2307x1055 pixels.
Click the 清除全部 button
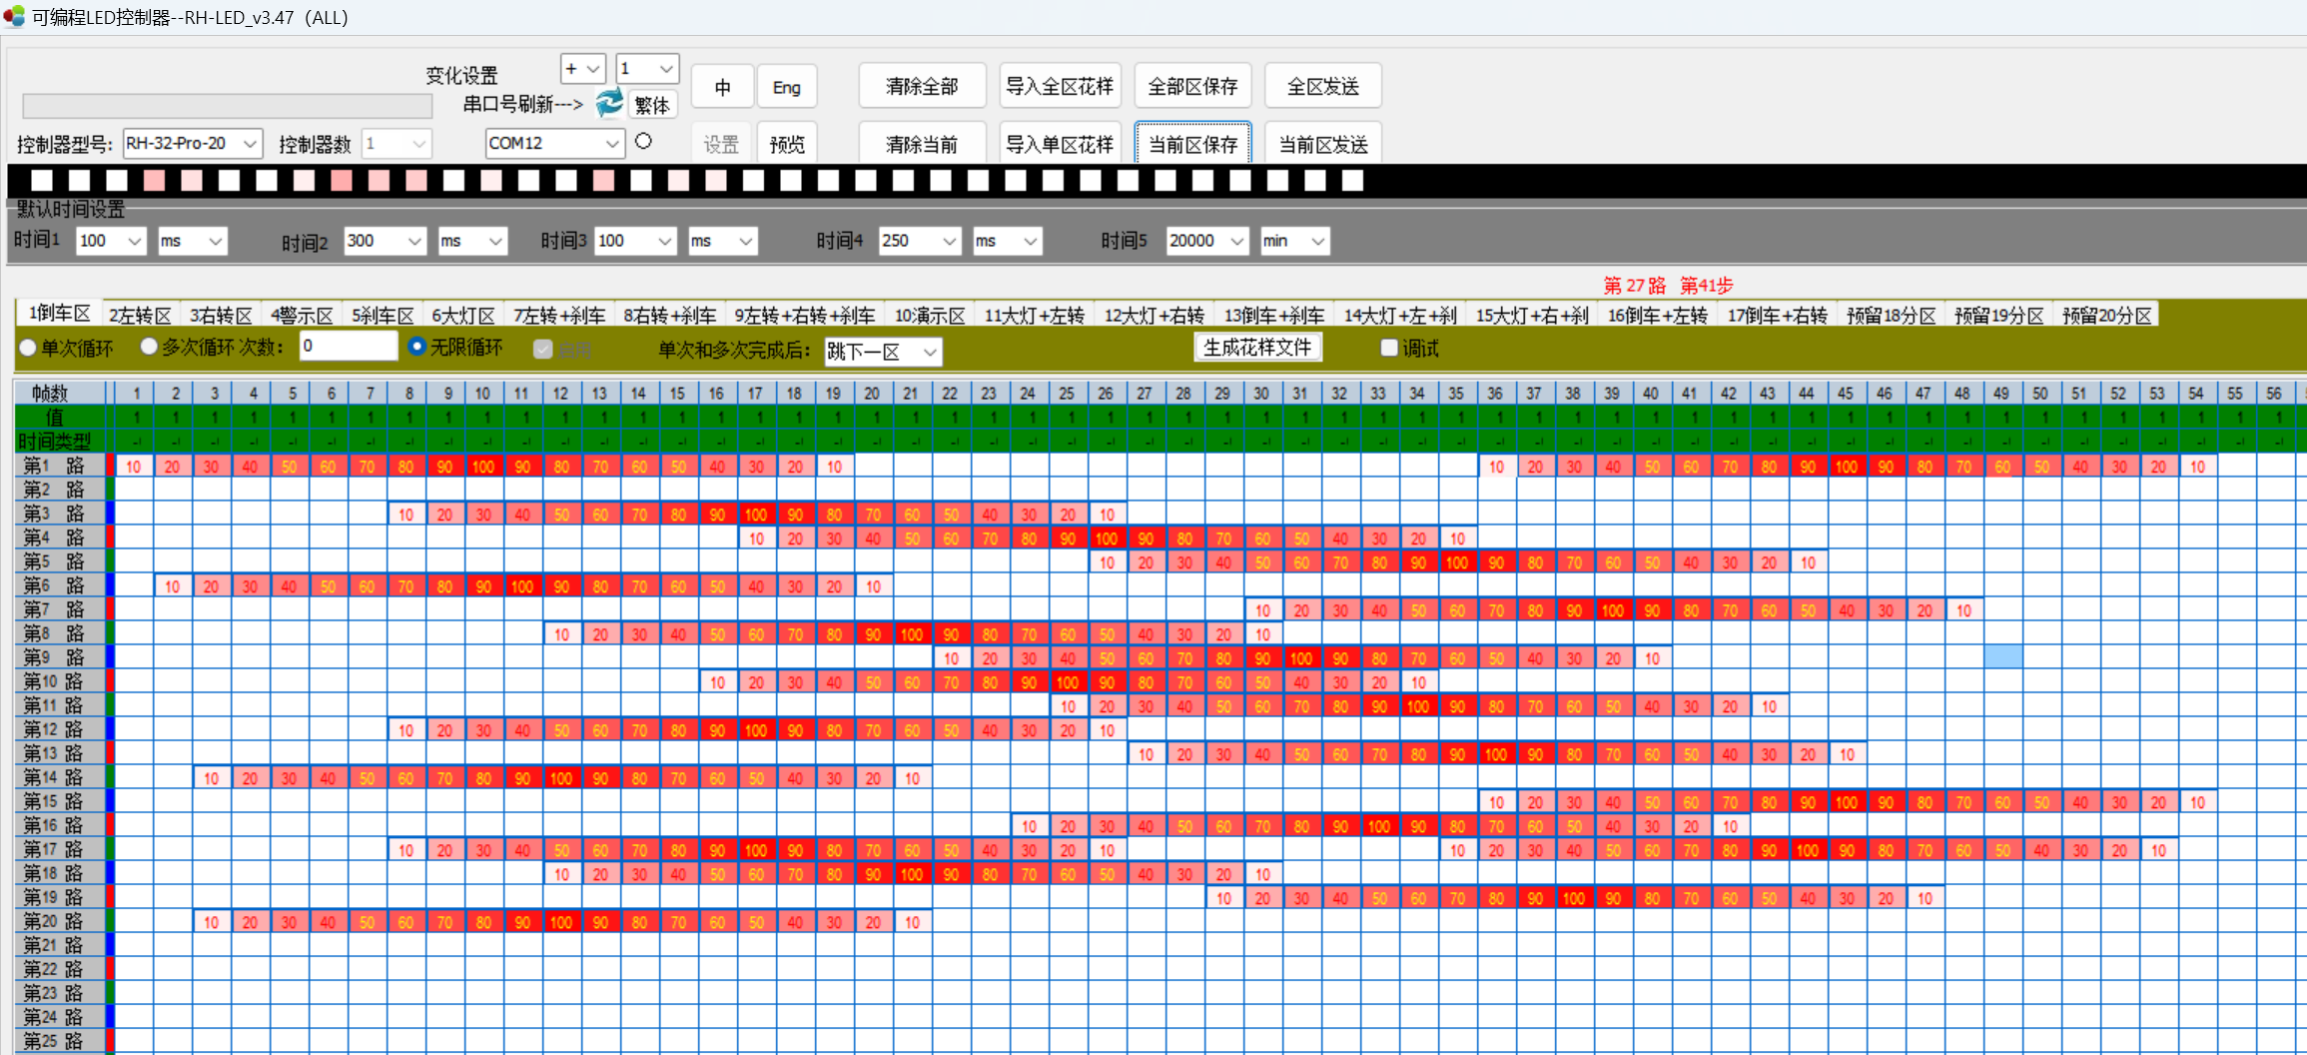921,87
